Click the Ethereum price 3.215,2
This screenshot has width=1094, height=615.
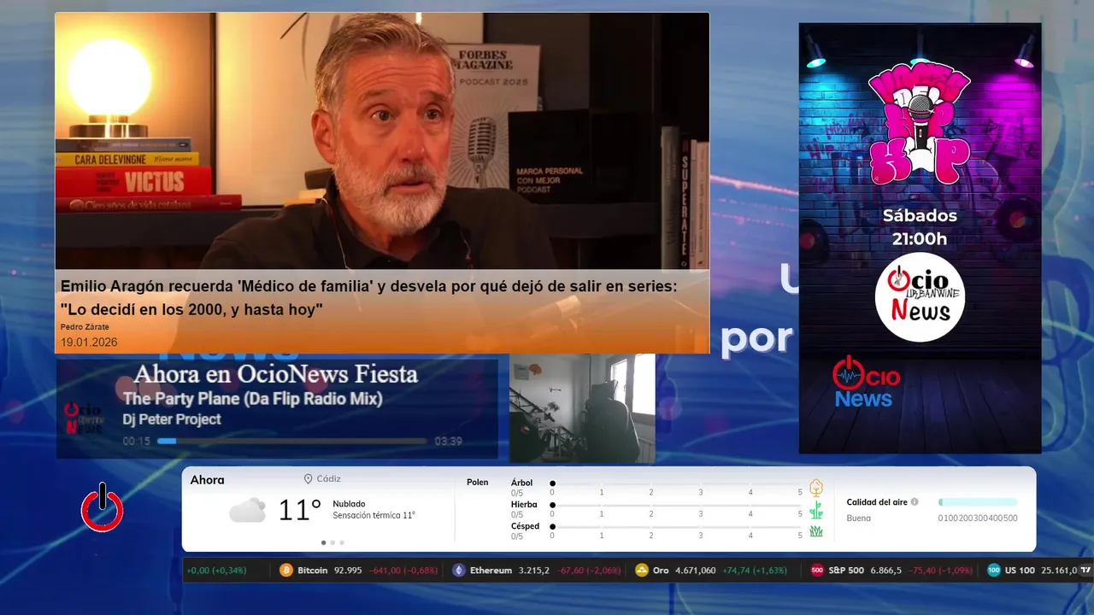click(533, 571)
